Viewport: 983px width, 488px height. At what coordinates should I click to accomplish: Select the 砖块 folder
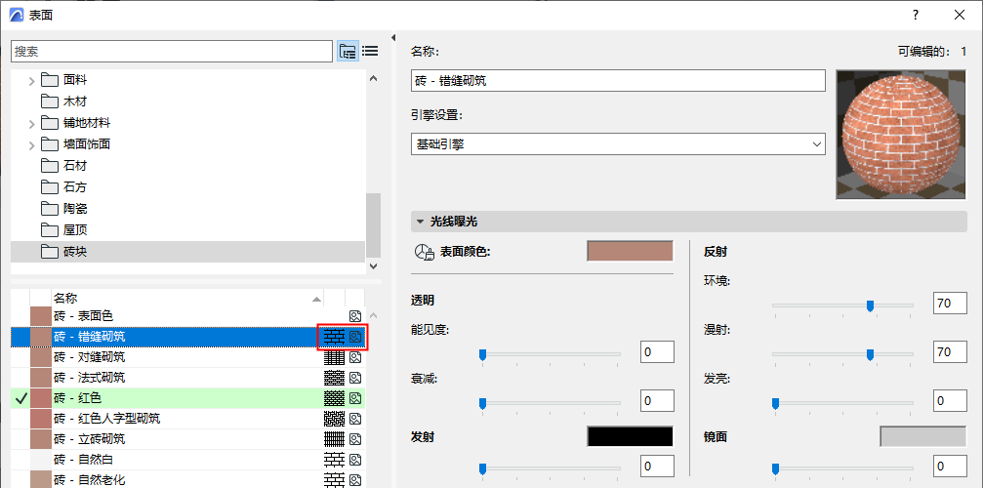pos(188,251)
